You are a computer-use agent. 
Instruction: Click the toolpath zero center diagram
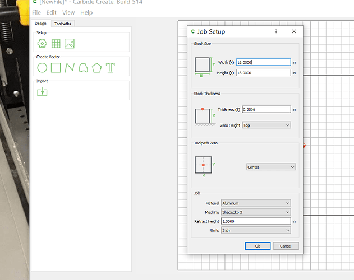204,166
